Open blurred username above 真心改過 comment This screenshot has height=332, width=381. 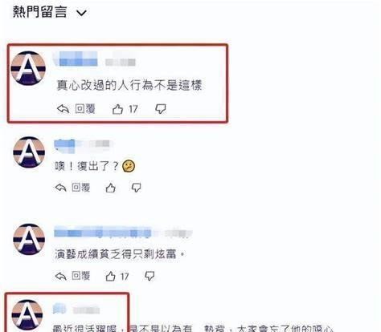coord(76,59)
